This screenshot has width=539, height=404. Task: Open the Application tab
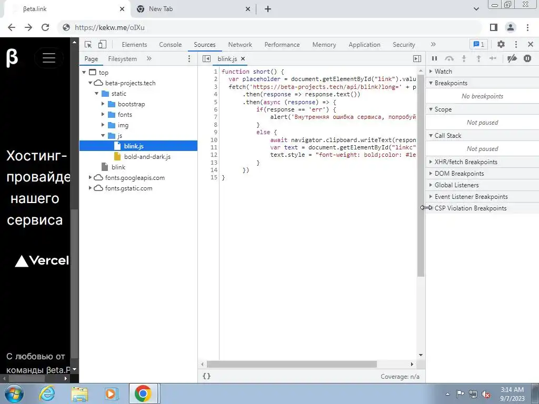tap(364, 45)
